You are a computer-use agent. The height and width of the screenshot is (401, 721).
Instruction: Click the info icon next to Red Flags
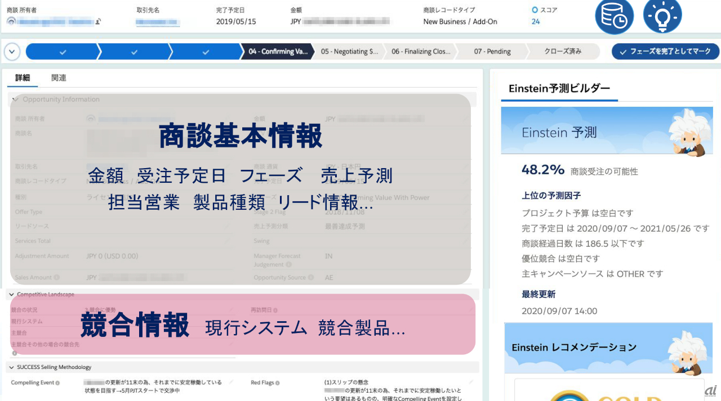278,382
